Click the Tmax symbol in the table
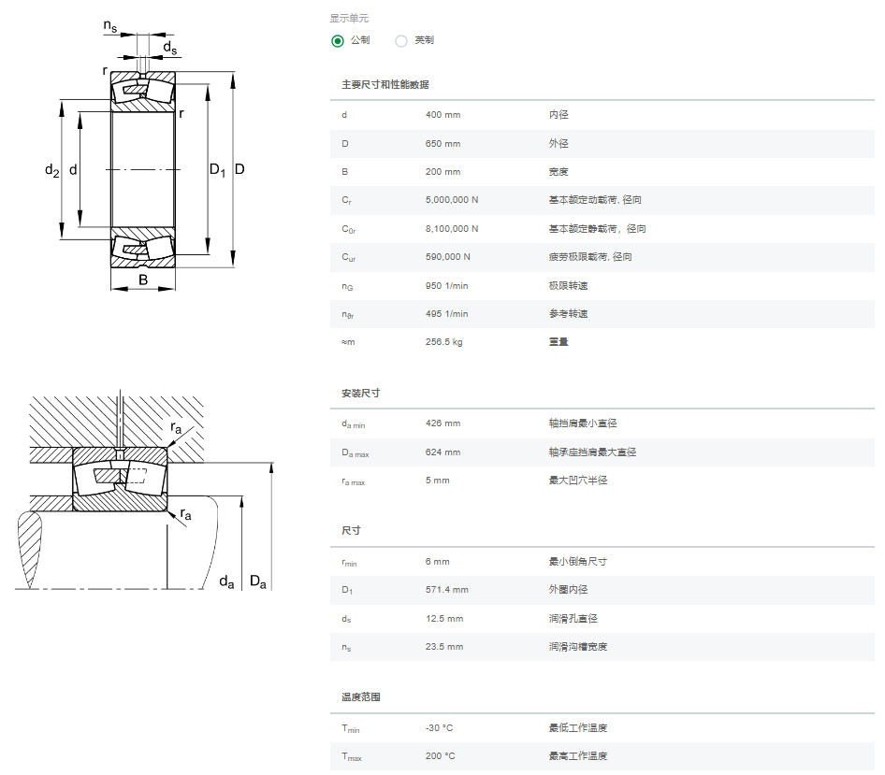This screenshot has height=775, width=885. tap(351, 757)
